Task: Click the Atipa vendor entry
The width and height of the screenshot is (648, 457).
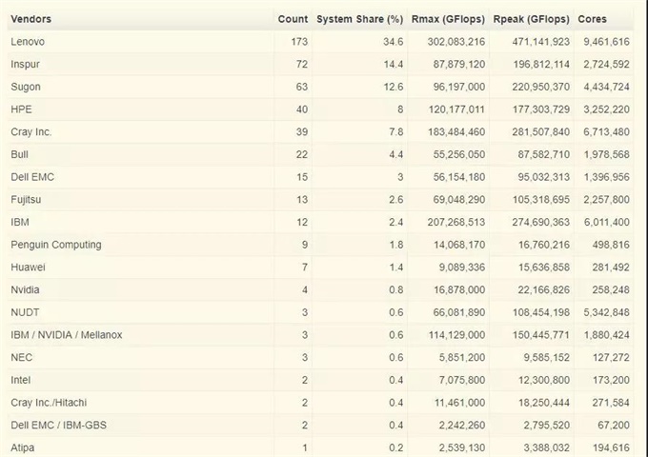Action: pyautogui.click(x=23, y=447)
